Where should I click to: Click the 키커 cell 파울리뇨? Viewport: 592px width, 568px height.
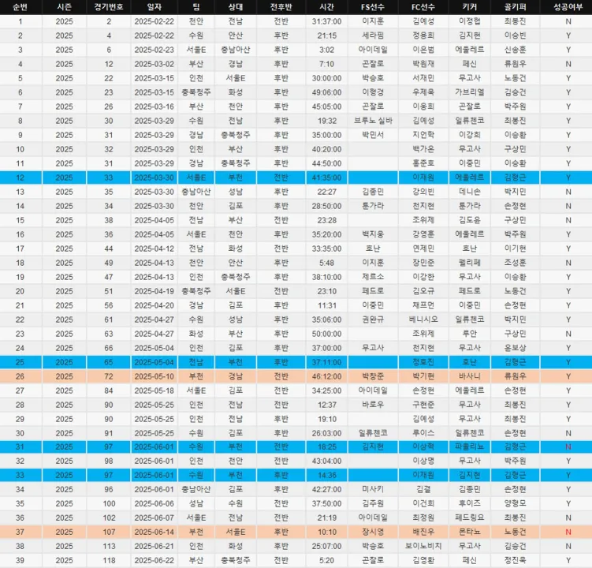(x=469, y=447)
